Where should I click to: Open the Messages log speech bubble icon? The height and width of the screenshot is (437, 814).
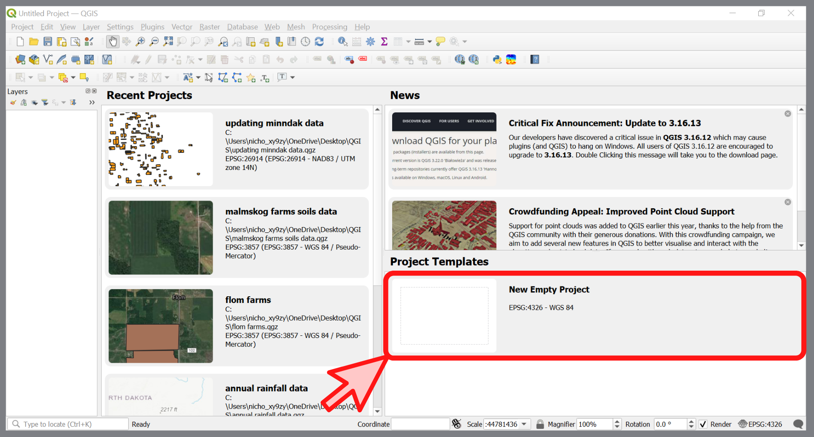click(x=798, y=424)
